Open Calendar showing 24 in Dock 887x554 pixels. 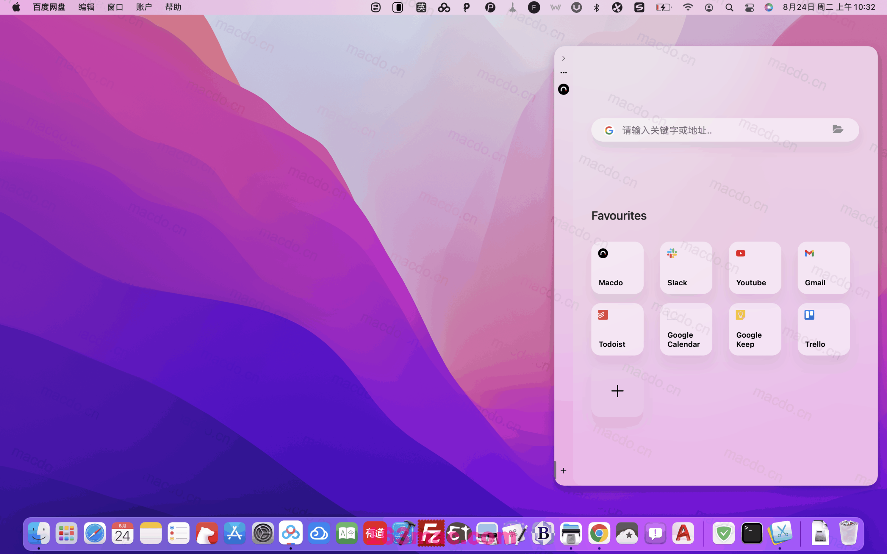tap(122, 533)
